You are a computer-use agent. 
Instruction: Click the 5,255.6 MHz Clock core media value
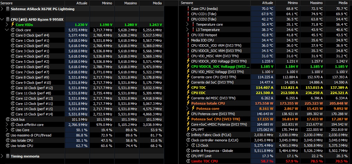(152, 30)
